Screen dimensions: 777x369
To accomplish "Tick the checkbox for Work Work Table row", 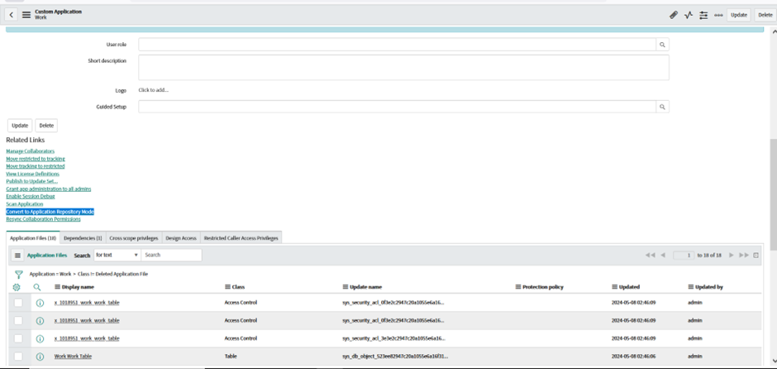I will (18, 357).
